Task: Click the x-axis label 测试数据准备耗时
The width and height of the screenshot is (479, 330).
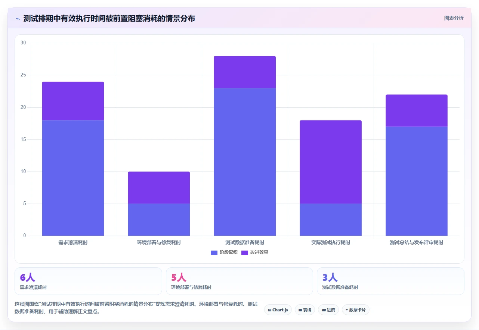Action: click(x=245, y=242)
